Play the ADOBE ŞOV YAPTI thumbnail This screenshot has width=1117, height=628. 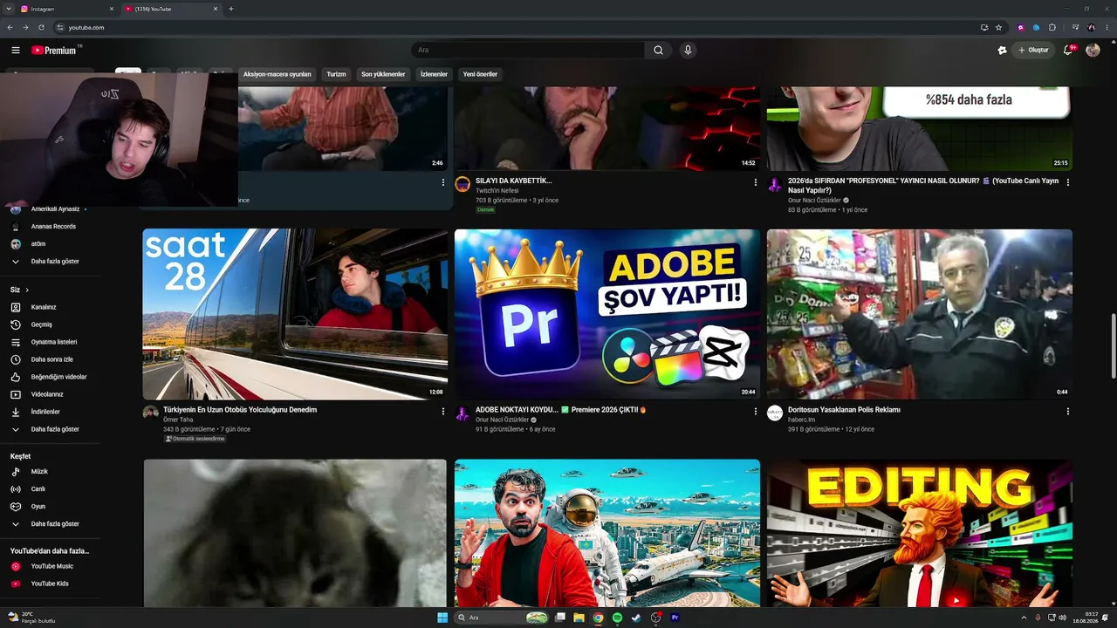(607, 314)
